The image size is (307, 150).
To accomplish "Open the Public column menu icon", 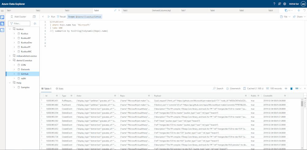I will pyautogui.click(x=259, y=96).
